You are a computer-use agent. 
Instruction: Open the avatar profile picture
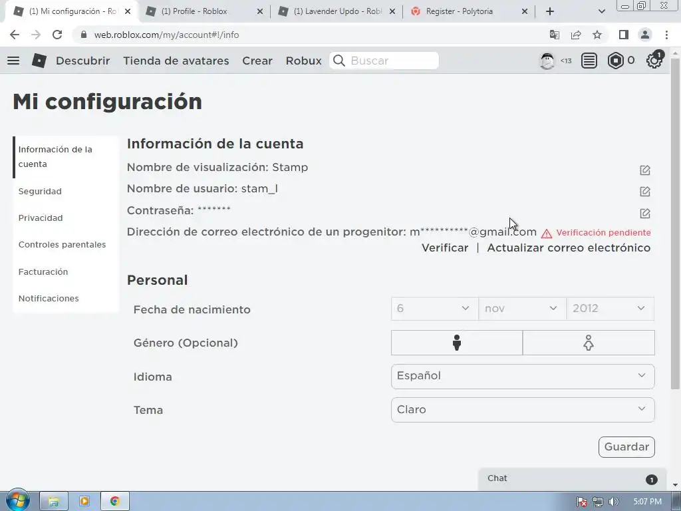[x=547, y=61]
